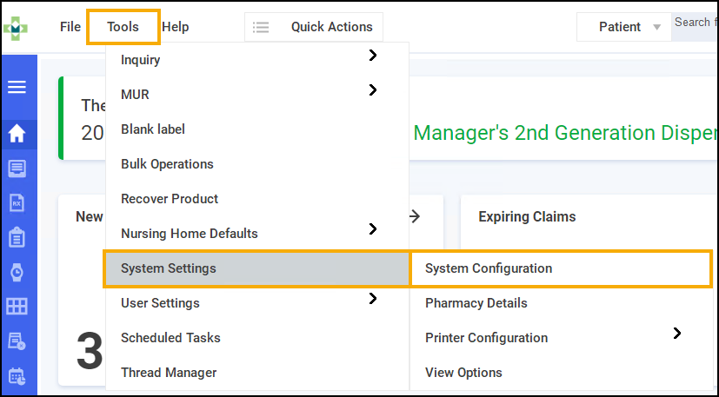Screen dimensions: 719x397
Task: Click View Options in the submenu
Action: pyautogui.click(x=463, y=373)
